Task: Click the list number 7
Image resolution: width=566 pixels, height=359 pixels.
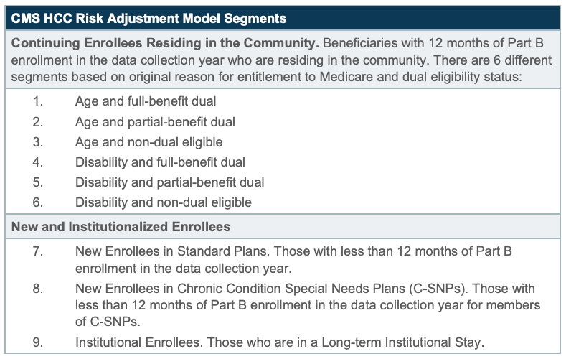Action: click(38, 251)
